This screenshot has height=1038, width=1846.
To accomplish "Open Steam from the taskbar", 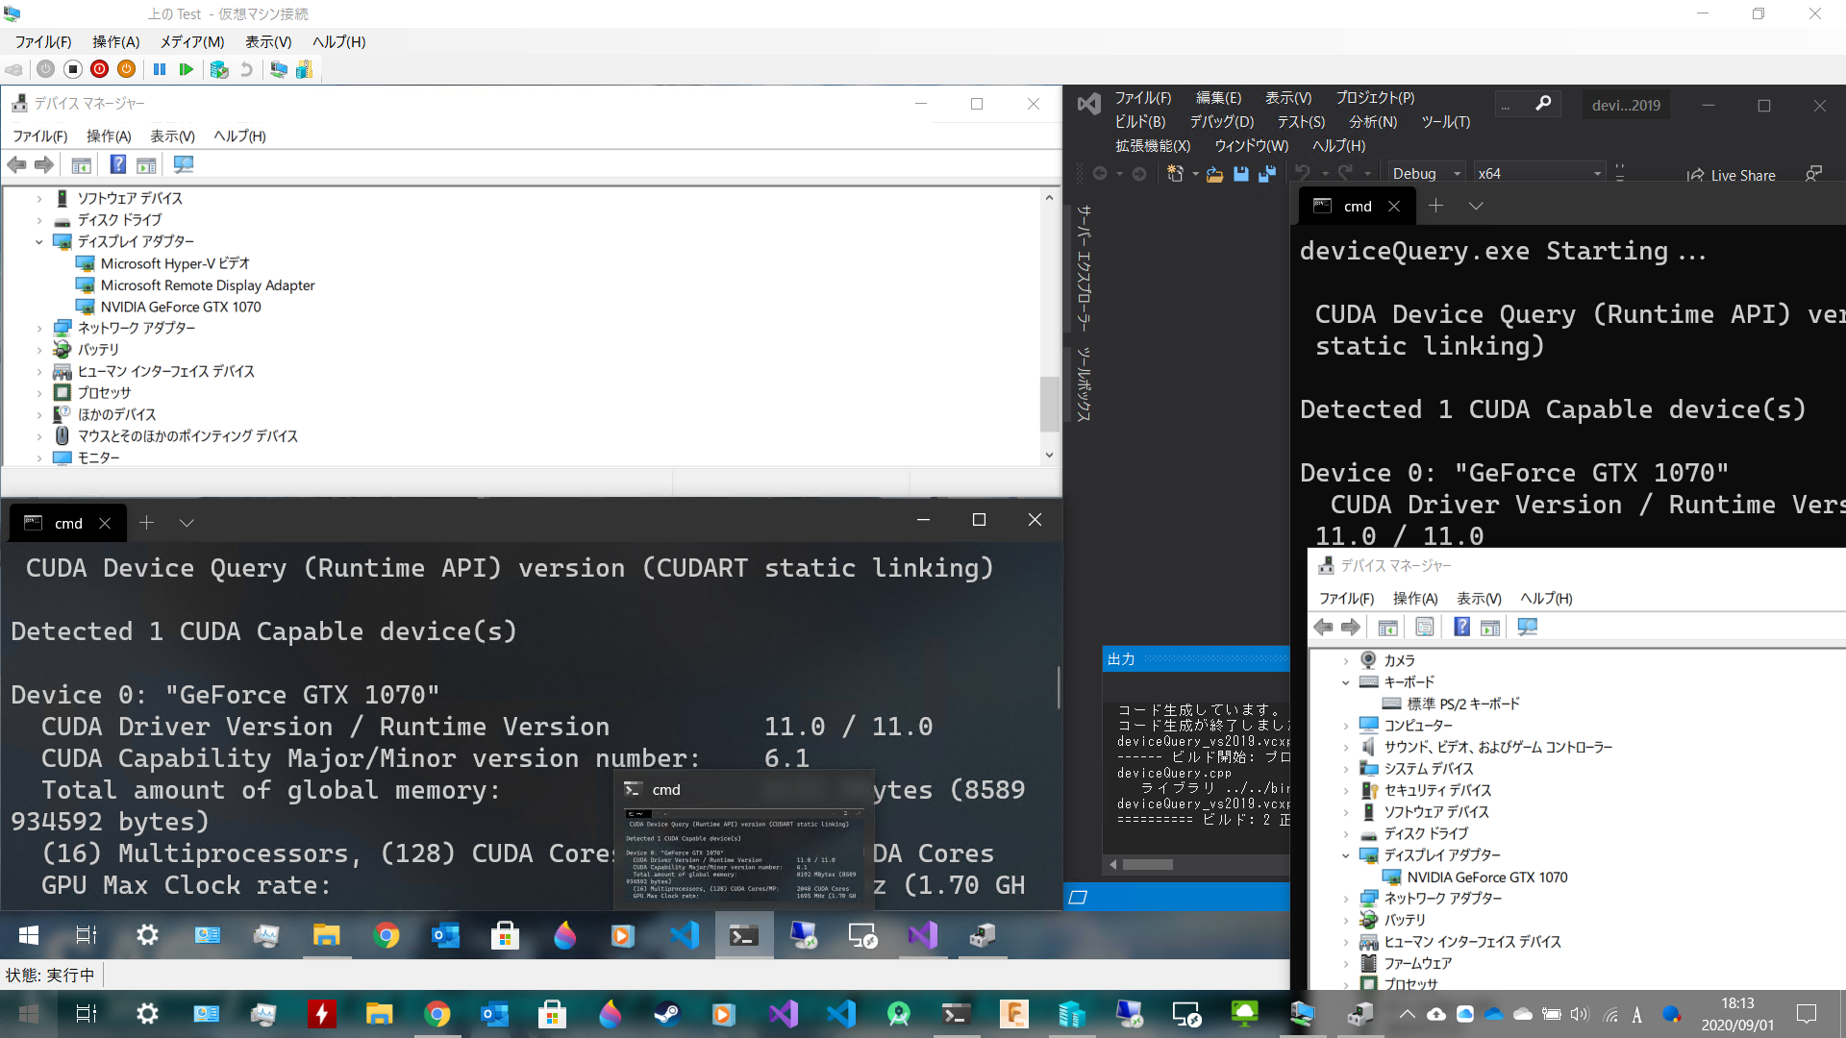I will click(667, 1013).
